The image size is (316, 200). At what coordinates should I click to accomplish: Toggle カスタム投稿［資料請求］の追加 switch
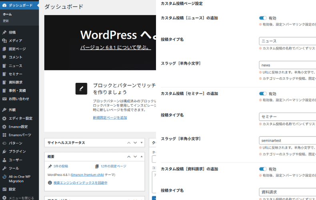(x=263, y=169)
